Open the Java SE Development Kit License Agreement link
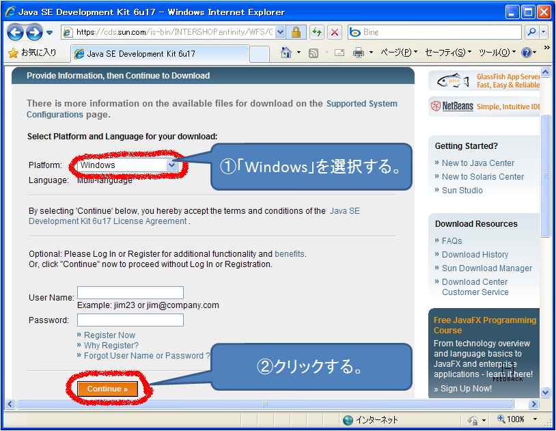This screenshot has height=431, width=556. pos(194,216)
